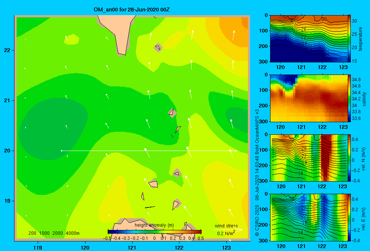Click the '1000' bathymetry contour label
370x251 pixels.
point(44,233)
